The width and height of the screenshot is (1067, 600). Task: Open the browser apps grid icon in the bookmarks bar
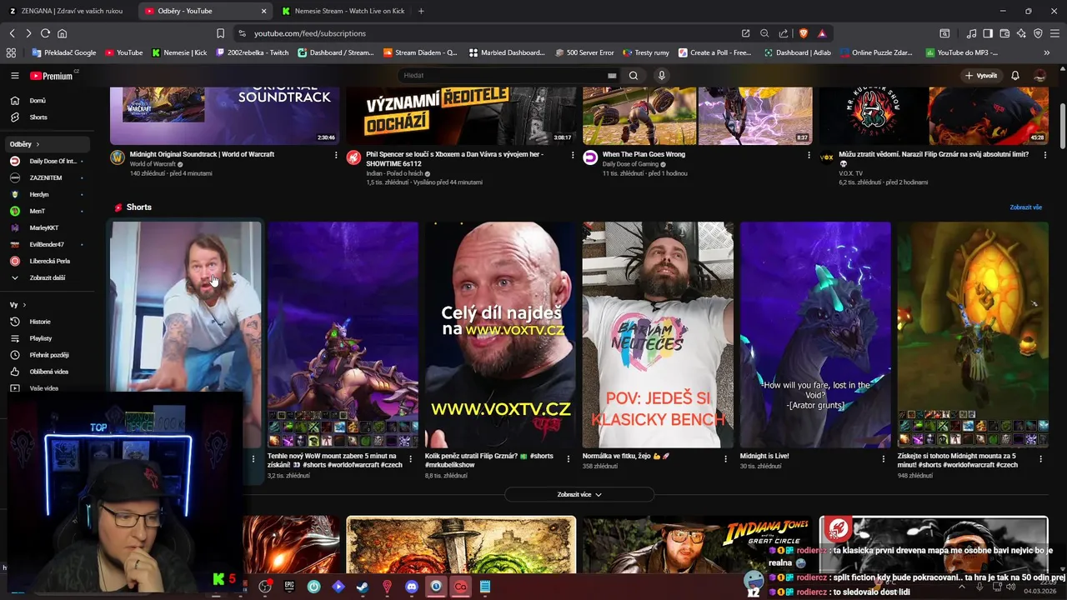tap(11, 52)
